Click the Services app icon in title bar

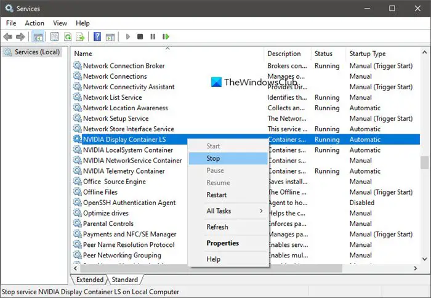pos(9,8)
